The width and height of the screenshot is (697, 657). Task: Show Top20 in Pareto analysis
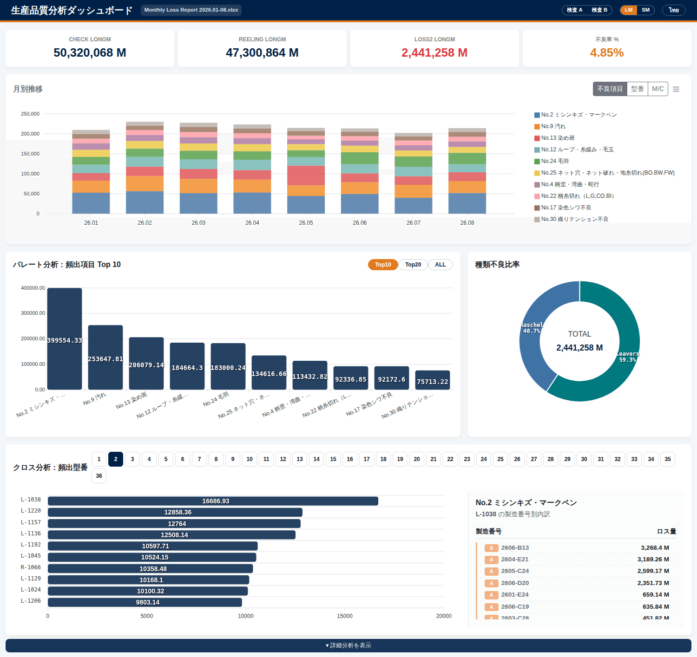click(x=413, y=265)
